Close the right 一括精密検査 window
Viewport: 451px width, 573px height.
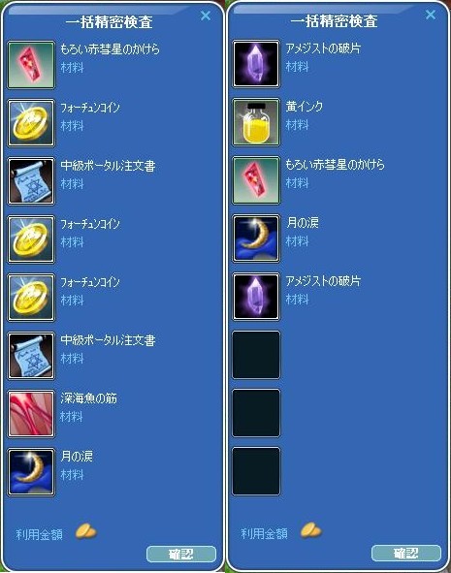click(431, 15)
